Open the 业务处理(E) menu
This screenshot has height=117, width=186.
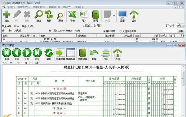[24, 7]
